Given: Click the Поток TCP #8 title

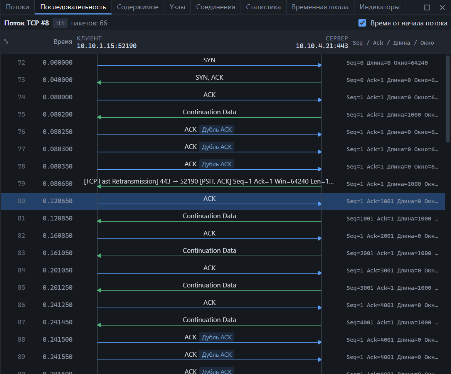Looking at the screenshot, I should pyautogui.click(x=27, y=23).
